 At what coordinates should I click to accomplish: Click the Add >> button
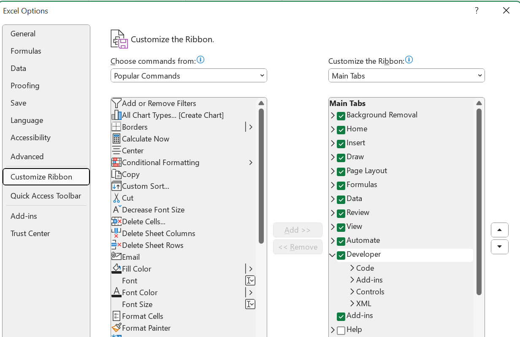click(x=298, y=230)
